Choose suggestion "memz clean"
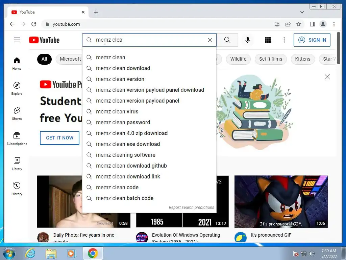This screenshot has height=260, width=346. (149, 58)
